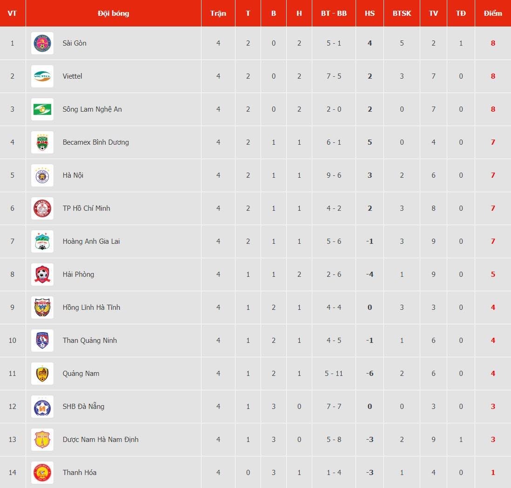Screen dimensions: 511x488
Task: Click the SHB Đà Nẵng logo
Action: click(42, 407)
